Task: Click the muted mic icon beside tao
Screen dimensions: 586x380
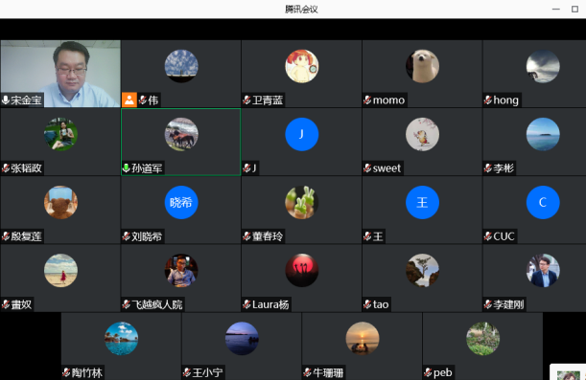Action: click(x=367, y=304)
